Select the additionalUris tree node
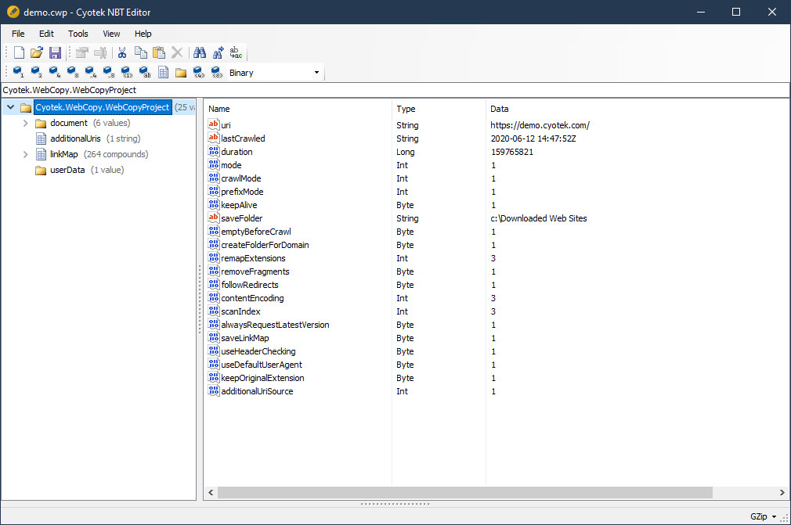The height and width of the screenshot is (525, 791). point(75,138)
